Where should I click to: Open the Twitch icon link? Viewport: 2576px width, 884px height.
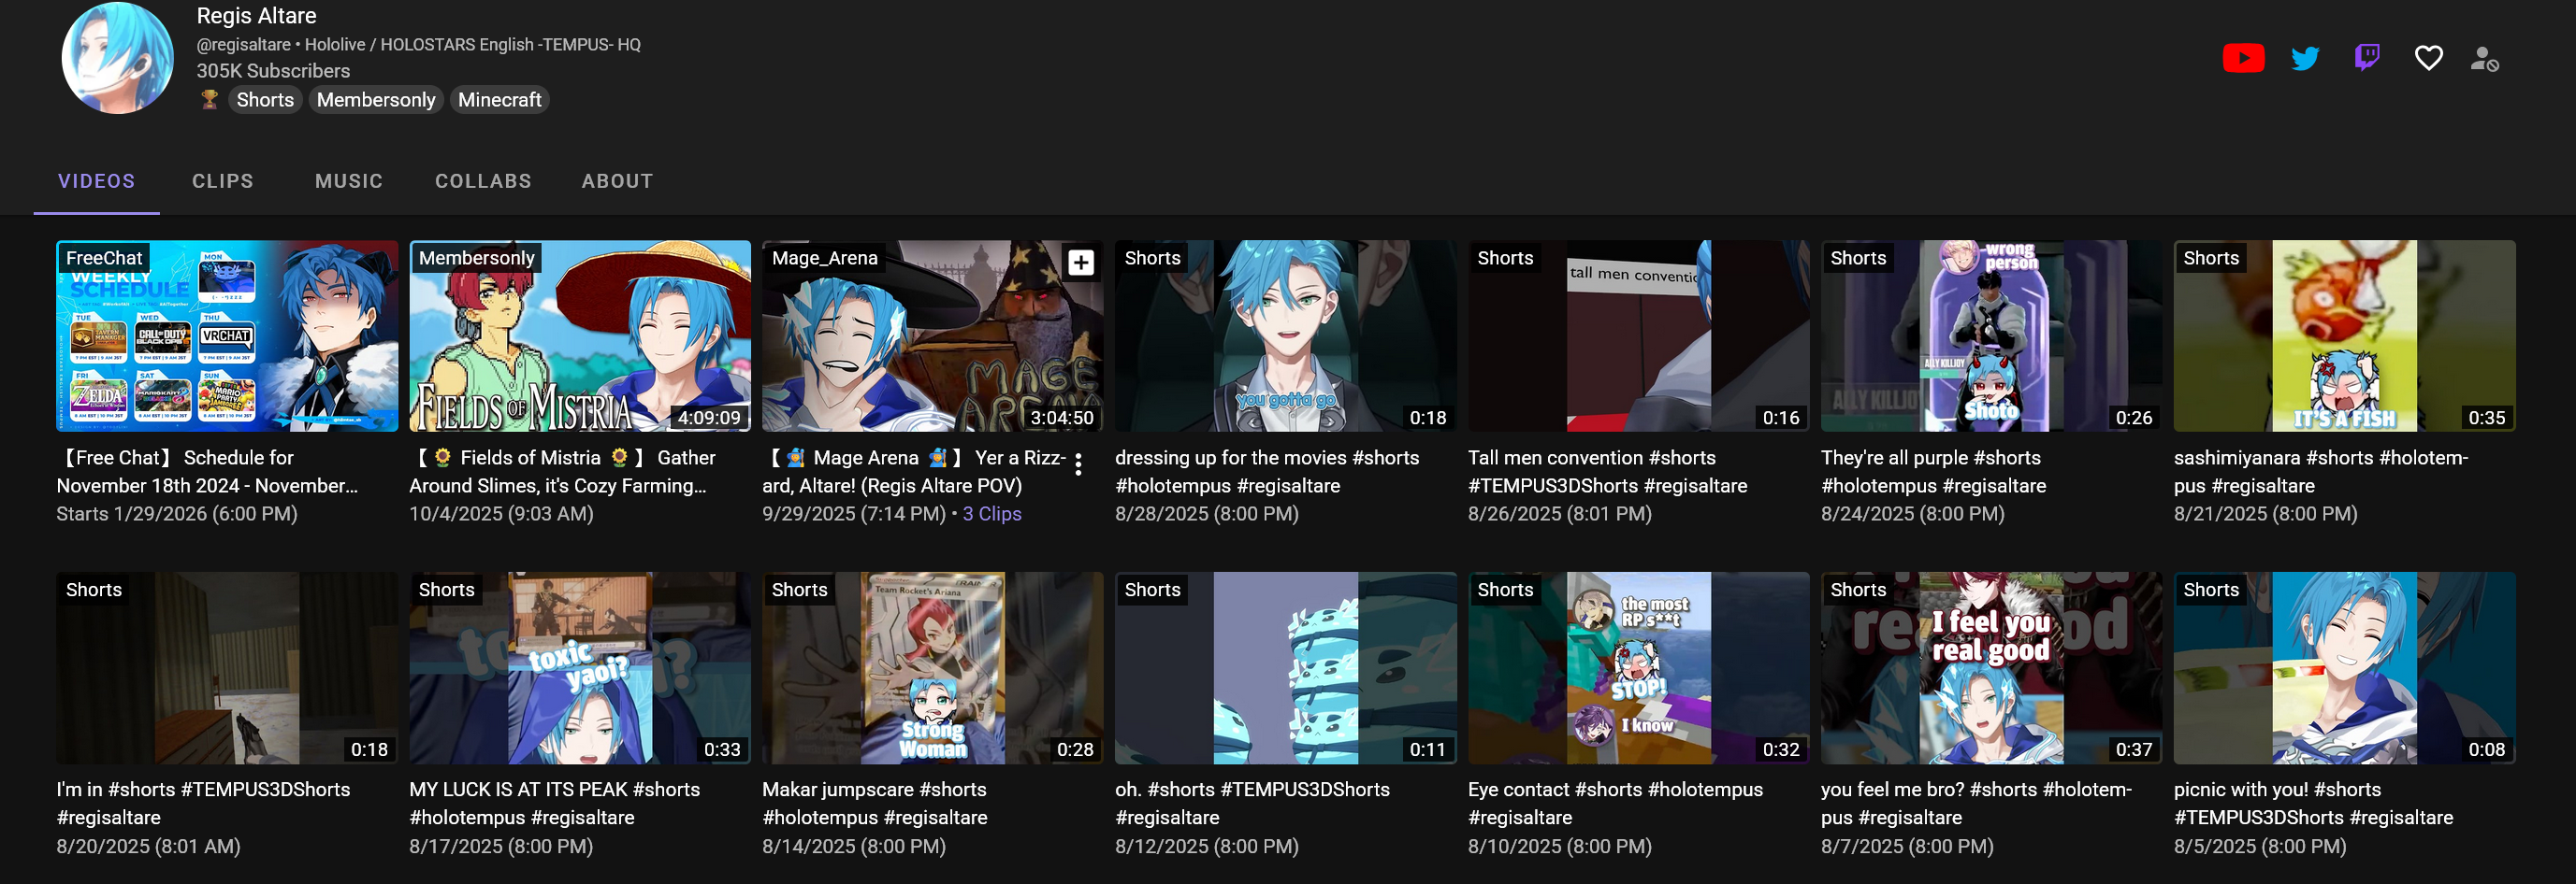tap(2367, 58)
